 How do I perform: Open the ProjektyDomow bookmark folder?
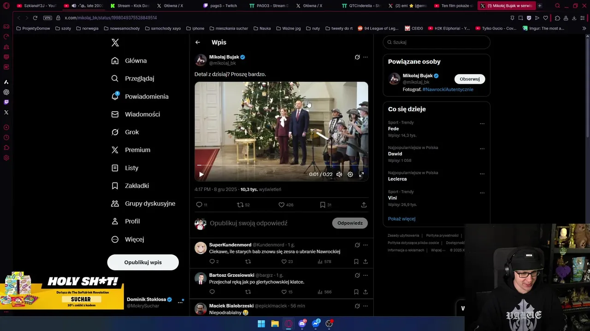click(33, 28)
